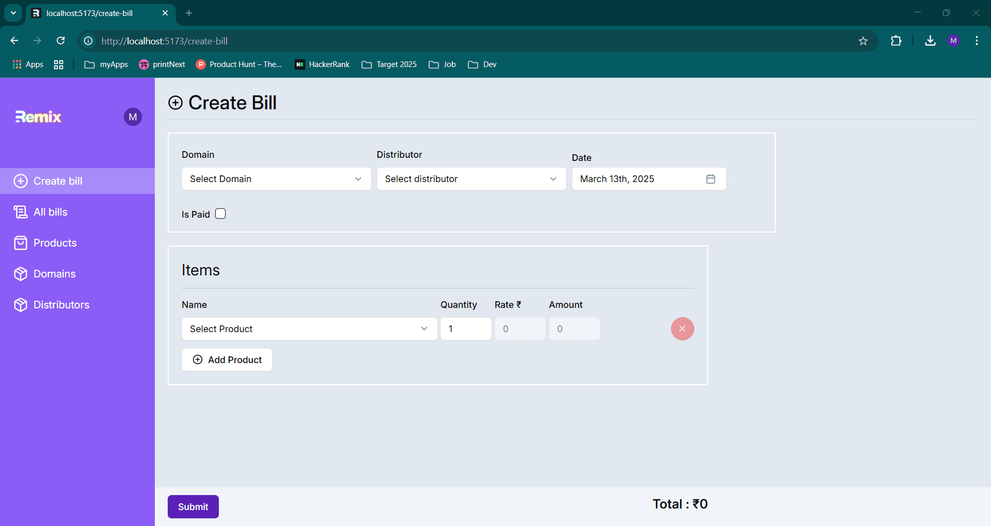Go back in browser history

pos(14,41)
